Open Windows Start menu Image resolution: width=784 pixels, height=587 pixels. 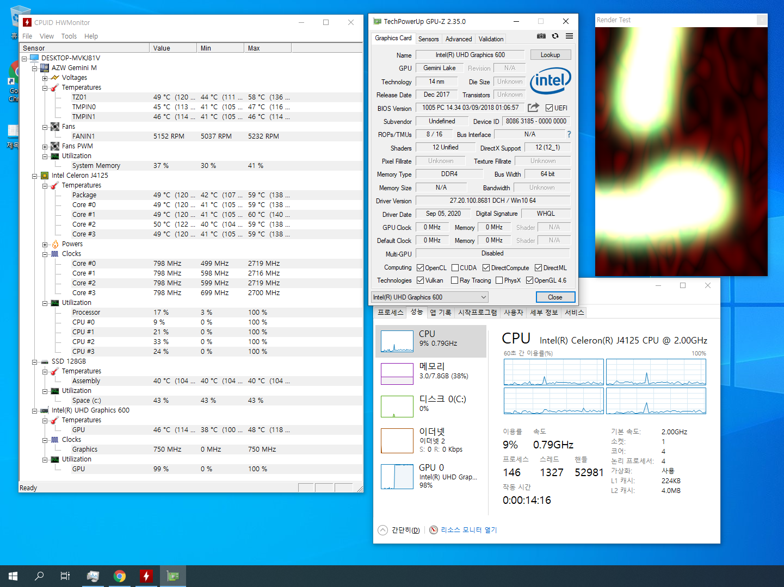(x=13, y=576)
